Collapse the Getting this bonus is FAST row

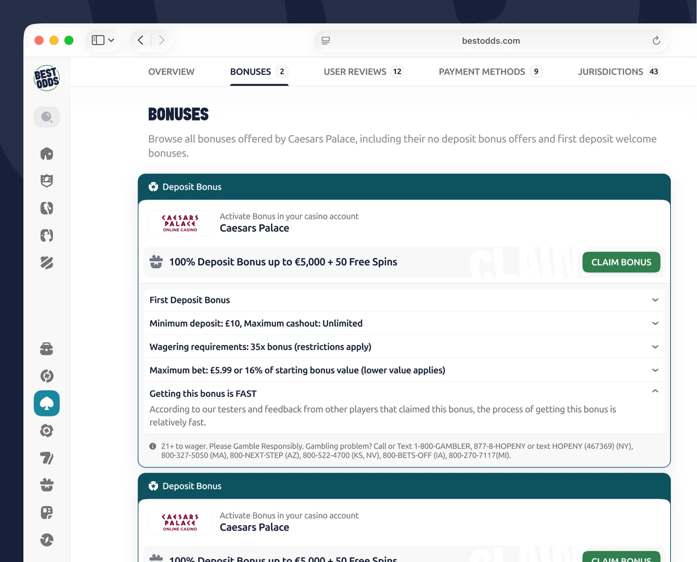404,393
